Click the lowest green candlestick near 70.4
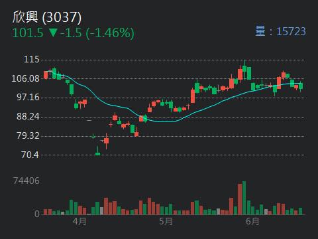 (x=97, y=151)
